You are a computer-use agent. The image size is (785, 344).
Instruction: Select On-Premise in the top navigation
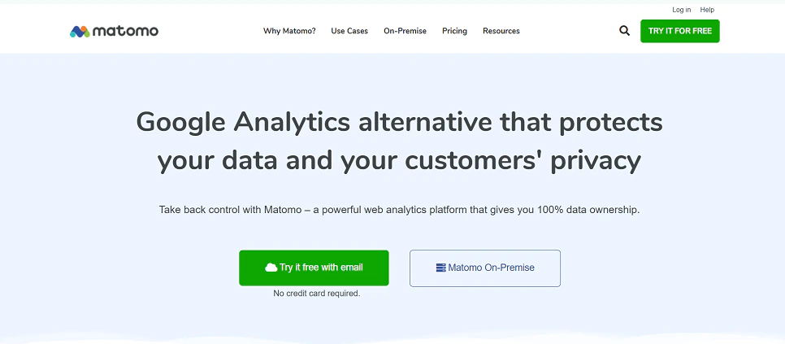pyautogui.click(x=405, y=31)
